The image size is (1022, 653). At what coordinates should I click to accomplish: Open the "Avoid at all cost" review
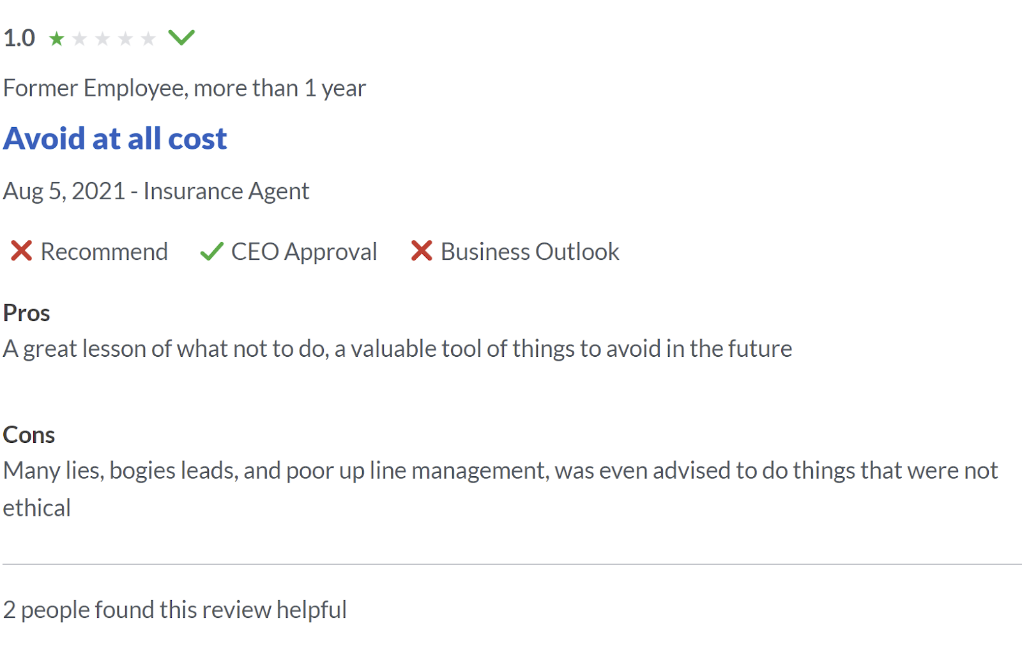tap(115, 139)
